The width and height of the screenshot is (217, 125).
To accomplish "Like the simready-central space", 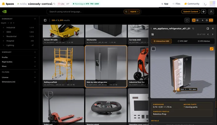I will 61,4.
